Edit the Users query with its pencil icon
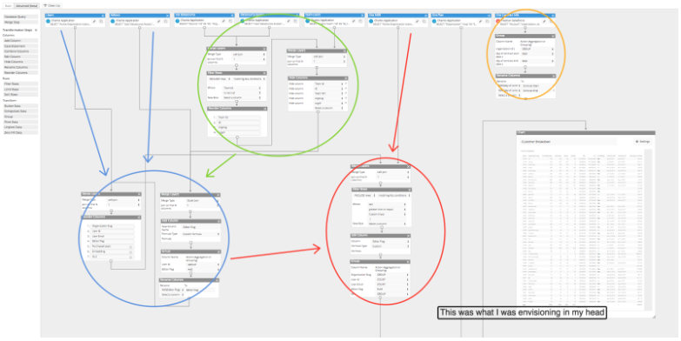The width and height of the screenshot is (681, 341). tap(94, 21)
